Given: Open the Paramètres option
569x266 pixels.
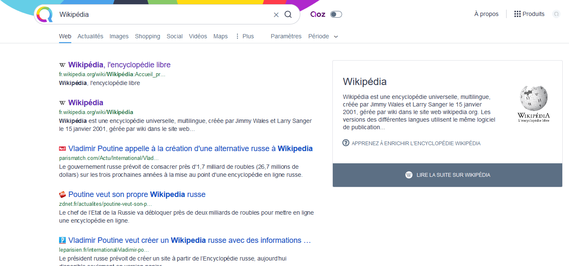Looking at the screenshot, I should point(286,36).
